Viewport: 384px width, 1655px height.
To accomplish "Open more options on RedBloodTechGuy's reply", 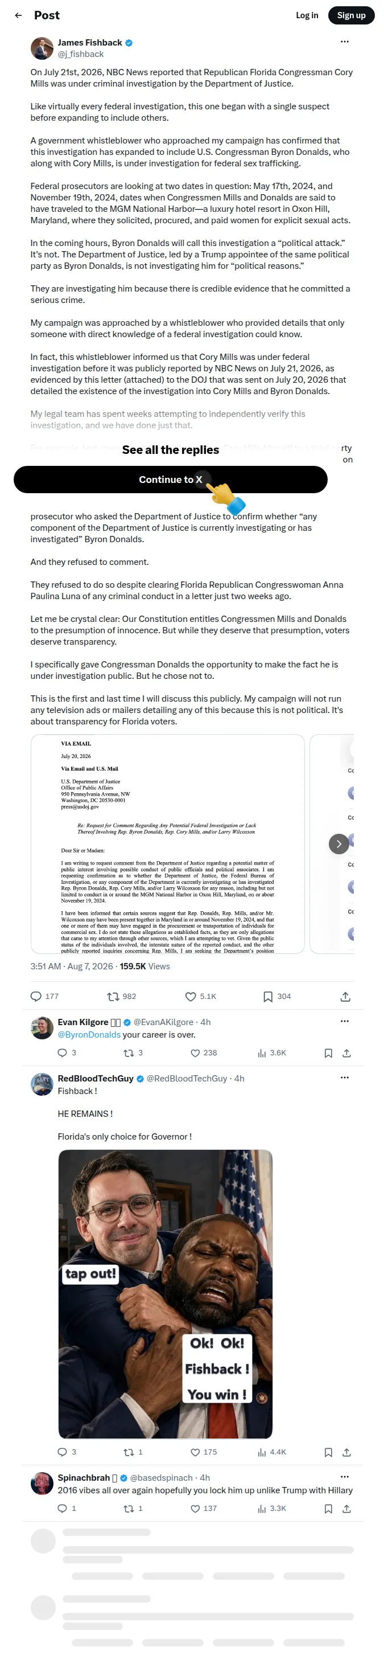I will (x=344, y=1078).
